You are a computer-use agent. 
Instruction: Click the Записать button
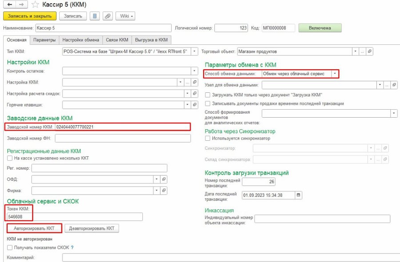(73, 16)
